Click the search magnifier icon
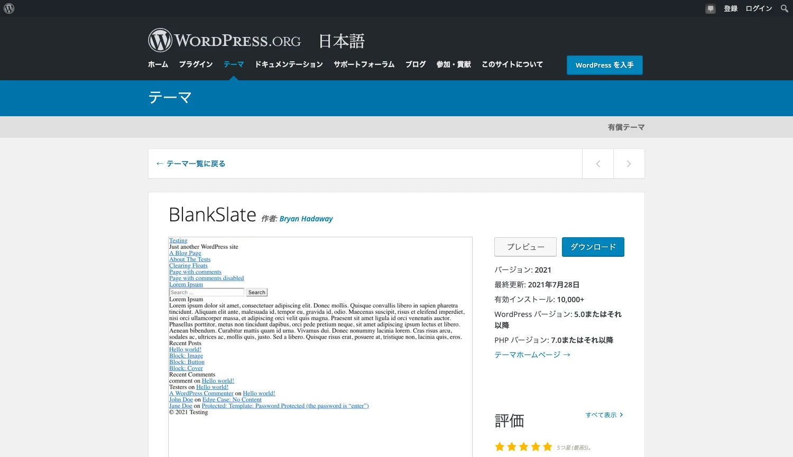The width and height of the screenshot is (793, 457). [785, 8]
